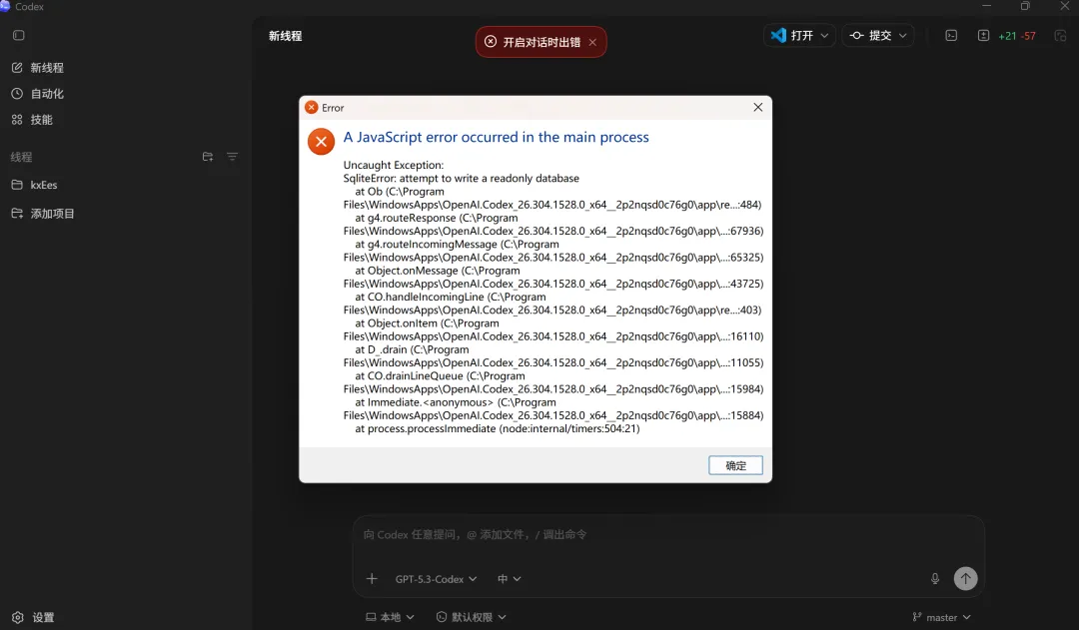Click the filter icon beside 线程
This screenshot has height=630, width=1079.
(233, 157)
